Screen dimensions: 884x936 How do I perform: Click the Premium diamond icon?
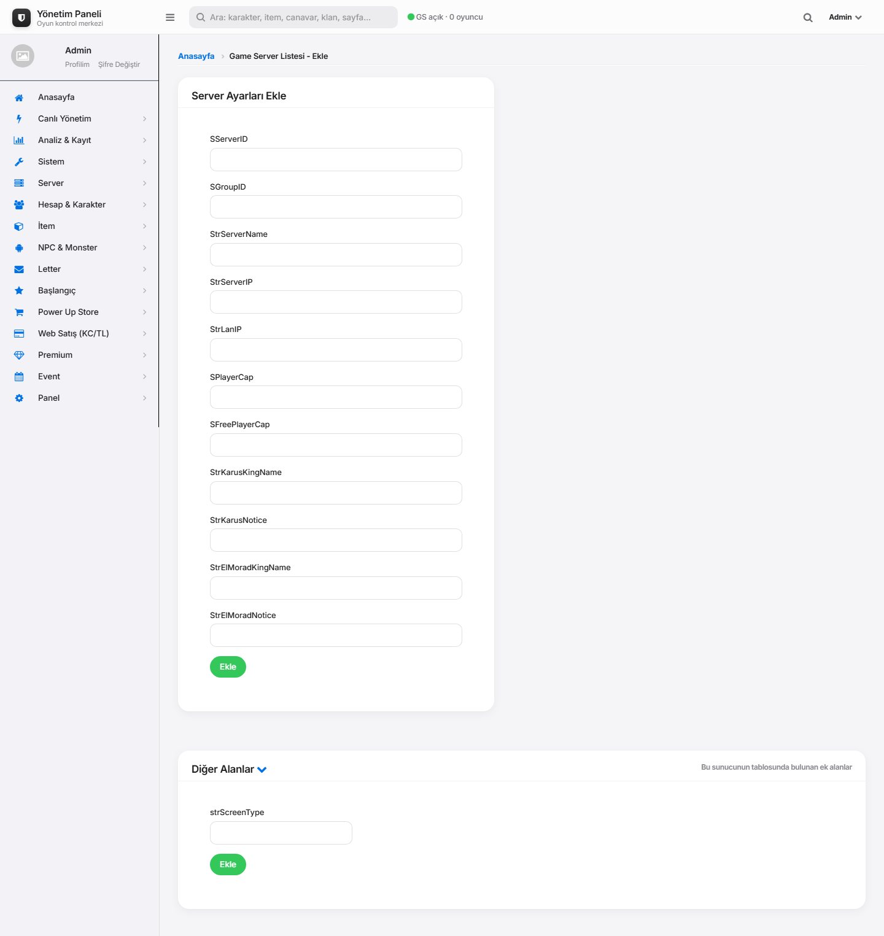pos(19,355)
